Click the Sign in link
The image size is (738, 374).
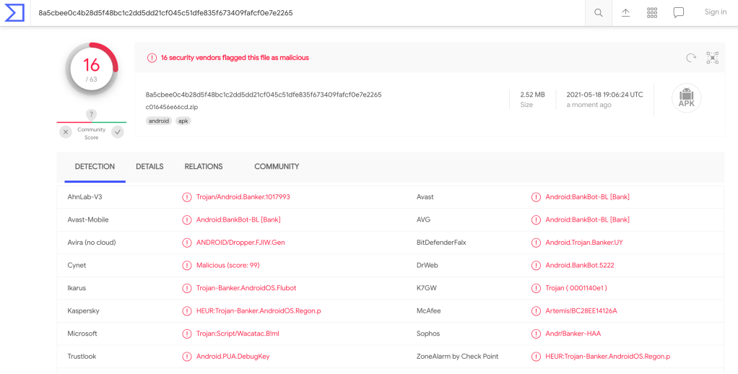tap(715, 12)
